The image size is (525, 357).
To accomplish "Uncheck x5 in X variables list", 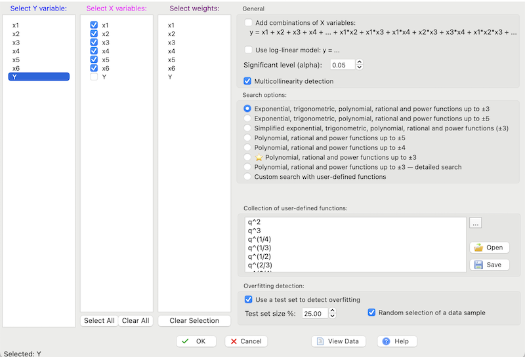I will click(94, 60).
